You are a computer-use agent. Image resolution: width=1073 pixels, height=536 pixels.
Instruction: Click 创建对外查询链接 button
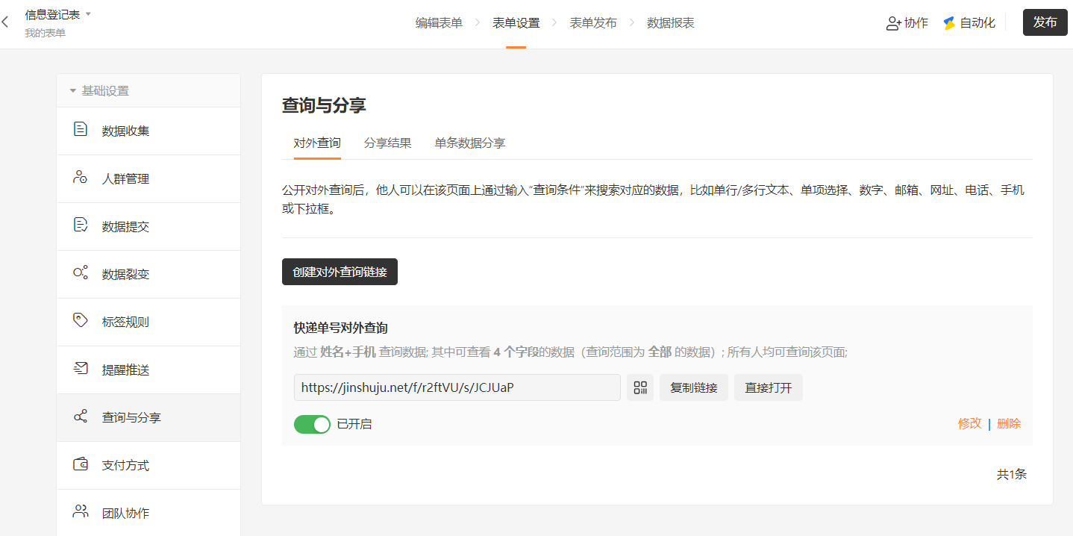click(340, 272)
